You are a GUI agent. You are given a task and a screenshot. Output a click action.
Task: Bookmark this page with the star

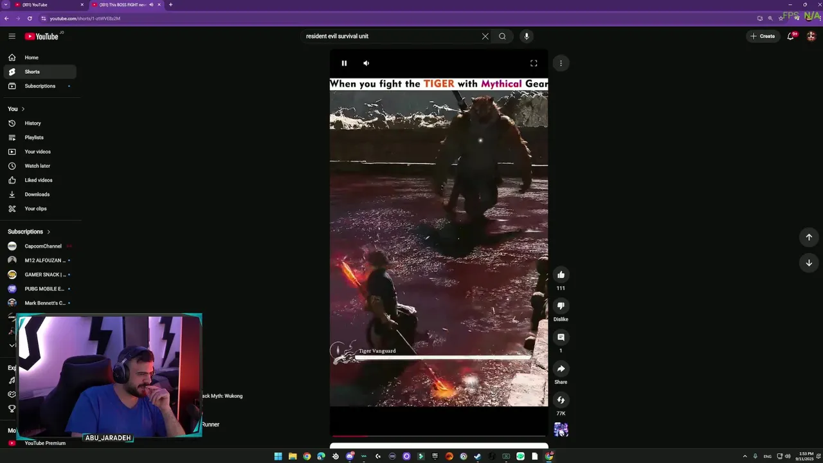pos(781,18)
